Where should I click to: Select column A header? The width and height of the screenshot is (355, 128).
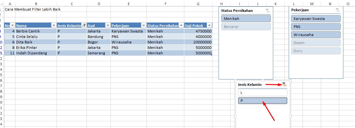click(x=10, y=4)
